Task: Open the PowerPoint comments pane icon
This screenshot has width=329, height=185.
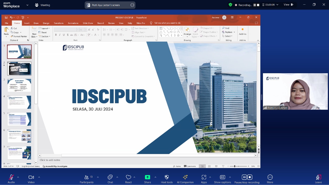Action: coord(256,23)
